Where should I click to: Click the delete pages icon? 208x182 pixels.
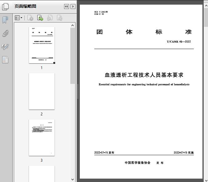[x=30, y=18]
